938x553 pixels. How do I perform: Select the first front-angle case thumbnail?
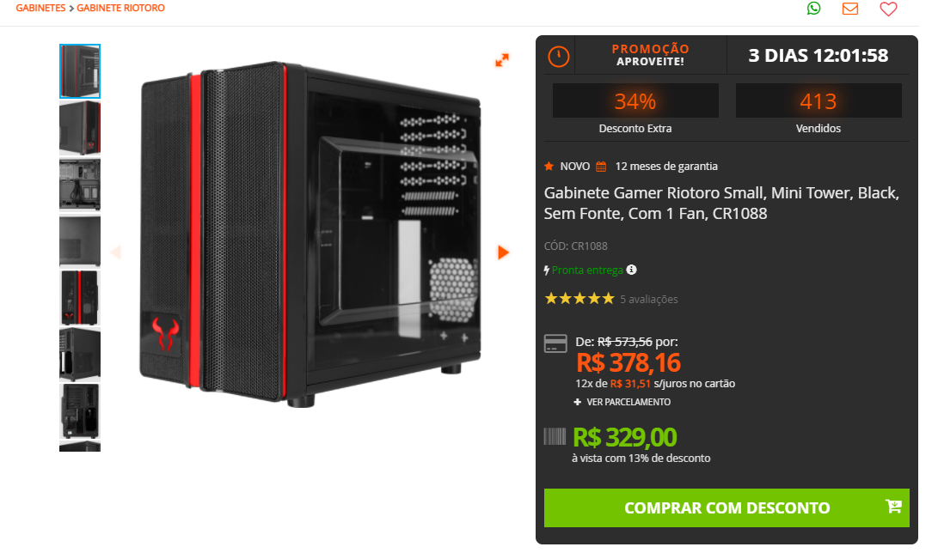point(80,71)
